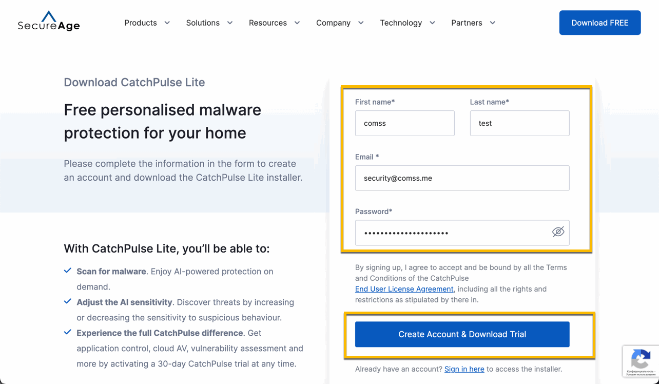Image resolution: width=659 pixels, height=384 pixels.
Task: Click the 'Password*' field label
Action: tap(374, 212)
